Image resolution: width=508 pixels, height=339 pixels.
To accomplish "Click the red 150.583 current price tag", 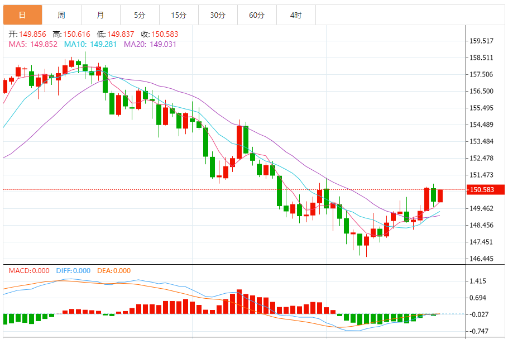I will pyautogui.click(x=485, y=189).
